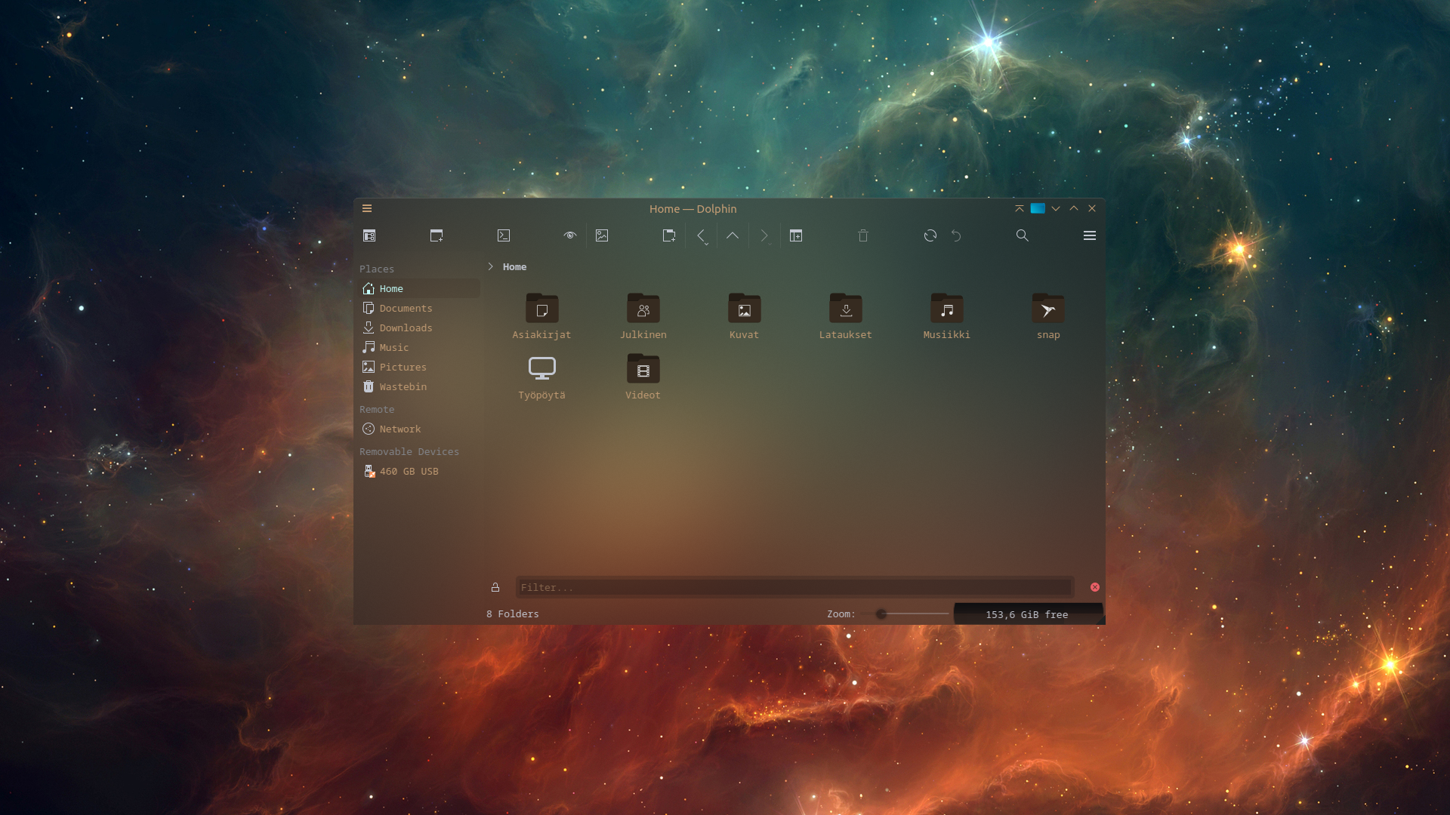The width and height of the screenshot is (1450, 815).
Task: Open the back history dropdown arrow
Action: (706, 243)
